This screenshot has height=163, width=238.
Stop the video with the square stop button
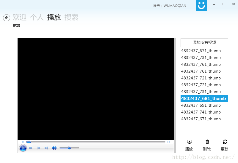coord(31,148)
